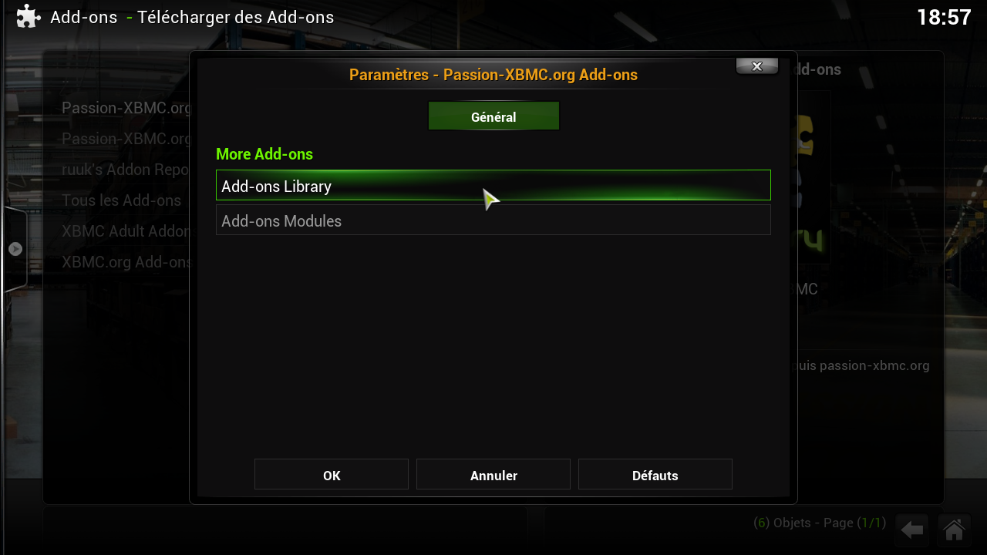Open the side panel arrow handle
This screenshot has height=555, width=987.
pos(15,249)
